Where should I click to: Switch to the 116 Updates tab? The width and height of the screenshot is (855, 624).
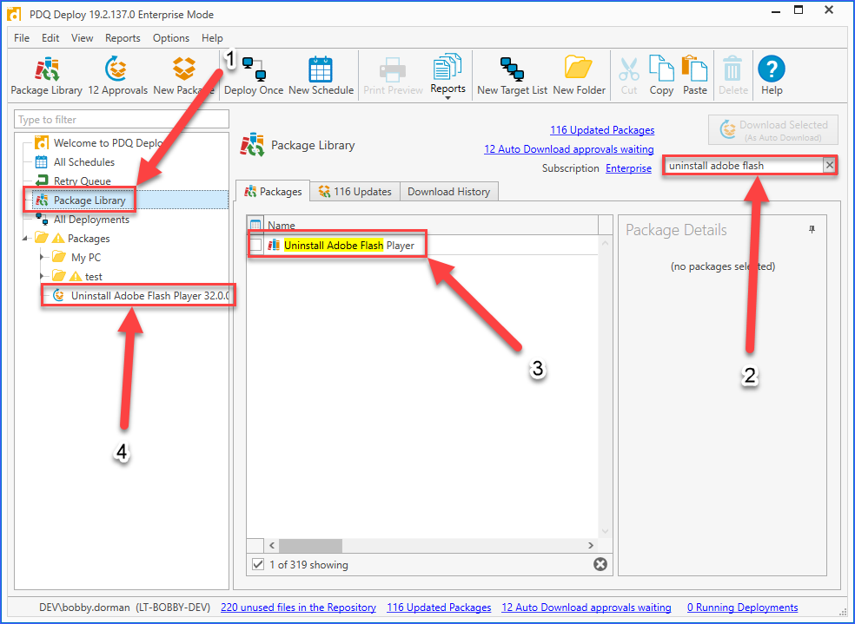coord(355,192)
